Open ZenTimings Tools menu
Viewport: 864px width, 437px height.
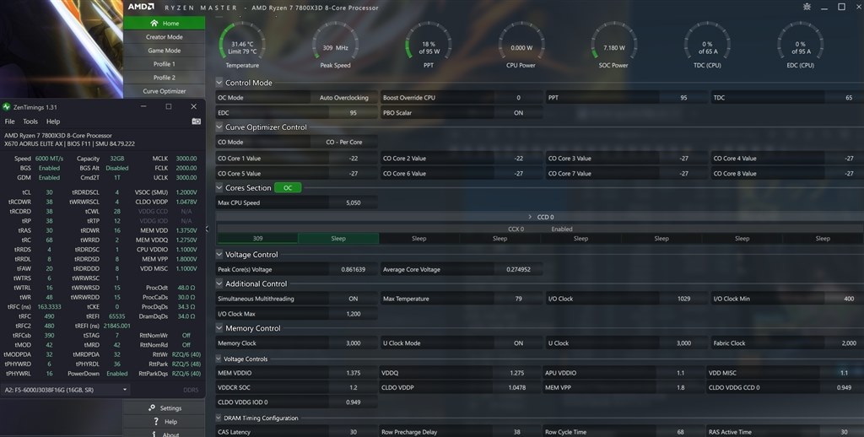pyautogui.click(x=30, y=121)
